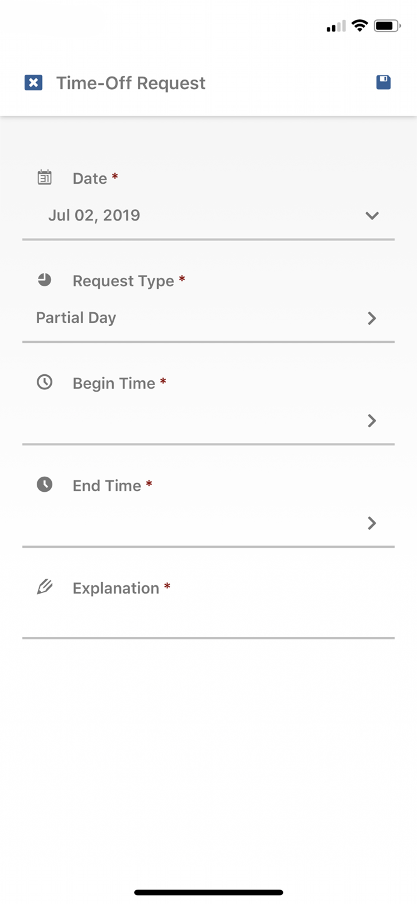Click the calendar icon next to Date
Screen dimensions: 417x904
coord(44,177)
